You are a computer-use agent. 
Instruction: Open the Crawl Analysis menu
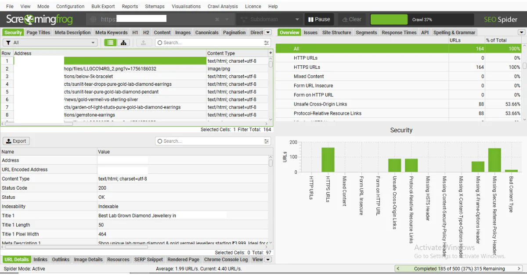[x=222, y=7]
